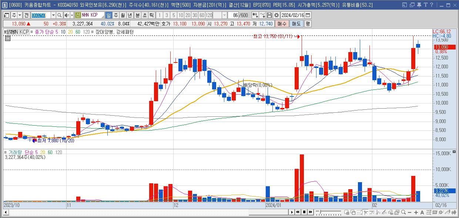Expand the 주 selector dropdown arrow
This screenshot has height=218, width=459.
(20, 15)
